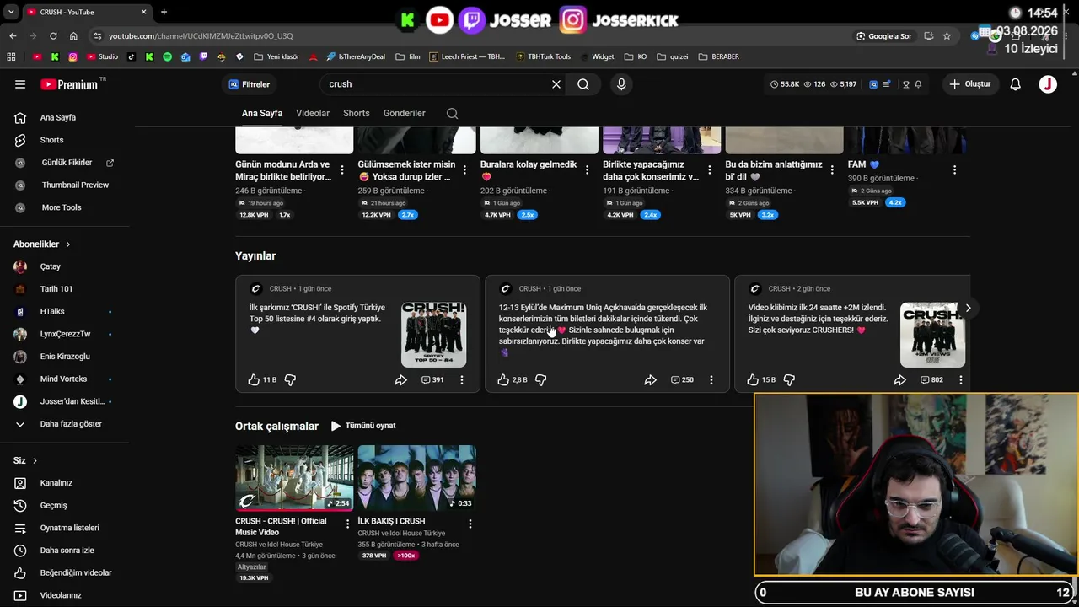Screen dimensions: 1079x607
Task: Click the magnifier search submit button
Action: click(x=583, y=84)
